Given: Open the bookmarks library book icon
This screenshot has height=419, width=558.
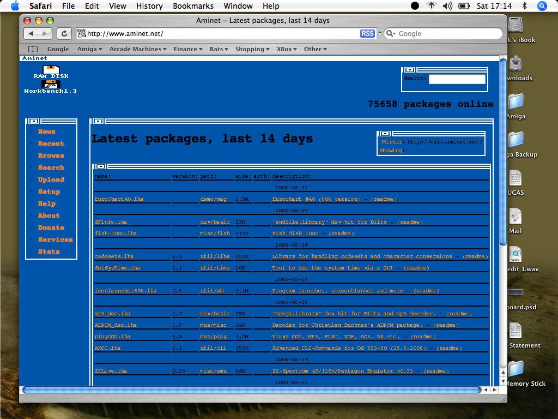Looking at the screenshot, I should click(x=33, y=49).
